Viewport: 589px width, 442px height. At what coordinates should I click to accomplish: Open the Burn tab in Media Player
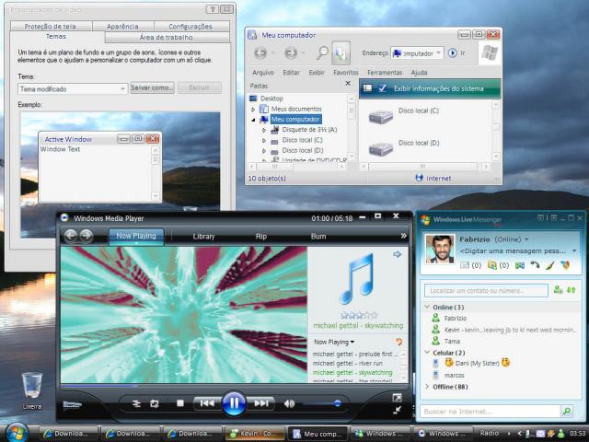pos(318,237)
